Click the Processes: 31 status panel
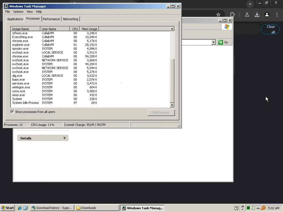 coord(17,125)
